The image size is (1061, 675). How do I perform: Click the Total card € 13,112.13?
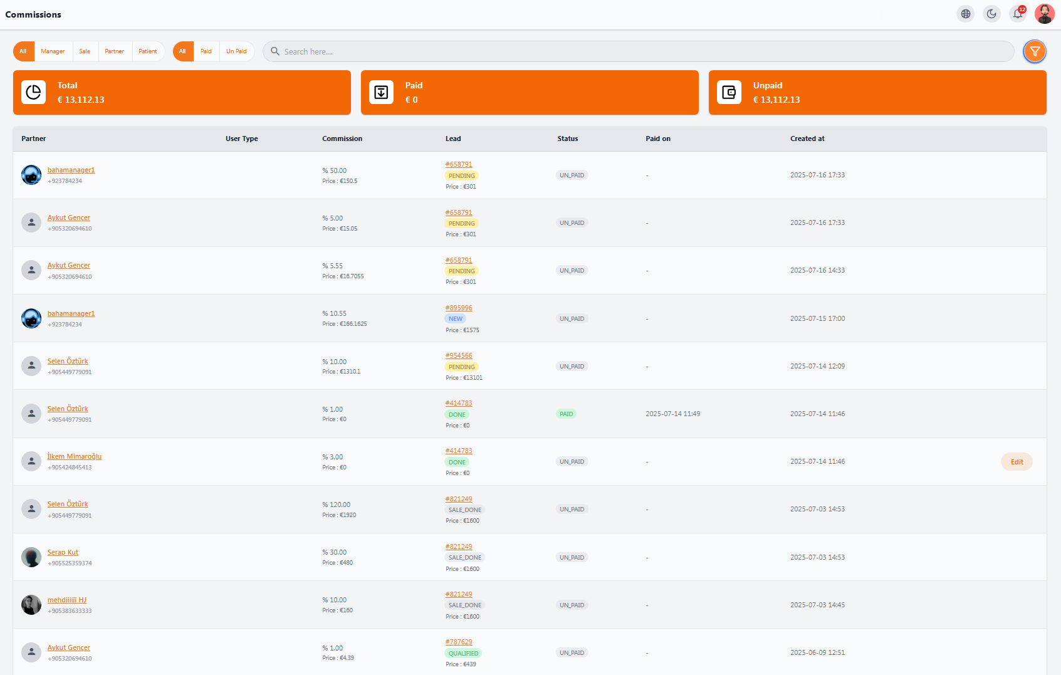click(182, 92)
